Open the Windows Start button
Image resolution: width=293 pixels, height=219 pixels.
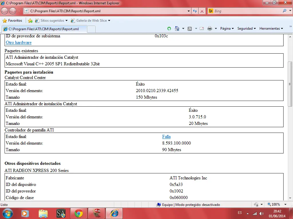(7, 213)
